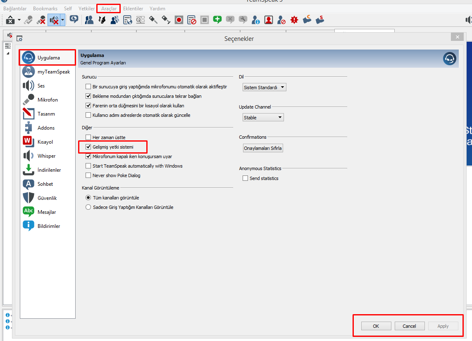This screenshot has width=472, height=341.
Task: Enable the Send statistics checkbox
Action: [x=246, y=178]
